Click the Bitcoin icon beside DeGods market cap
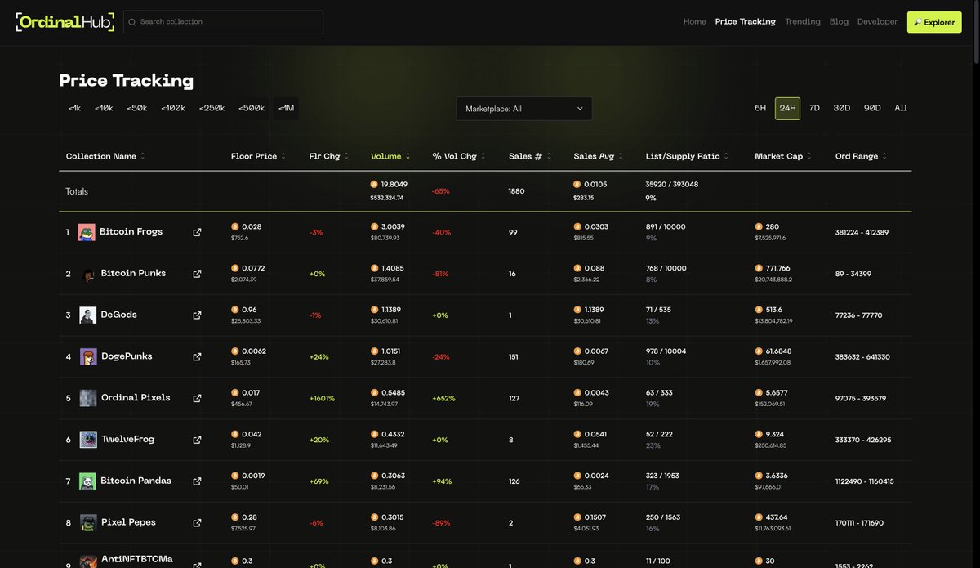The height and width of the screenshot is (568, 980). tap(759, 310)
